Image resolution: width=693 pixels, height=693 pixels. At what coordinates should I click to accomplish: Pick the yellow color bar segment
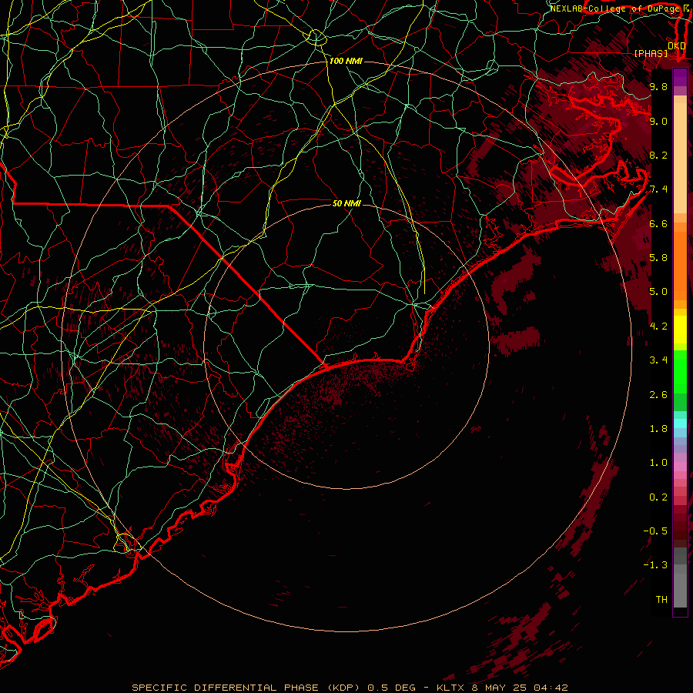pyautogui.click(x=680, y=330)
